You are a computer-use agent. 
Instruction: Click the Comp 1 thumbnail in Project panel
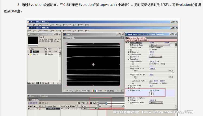[33, 41]
